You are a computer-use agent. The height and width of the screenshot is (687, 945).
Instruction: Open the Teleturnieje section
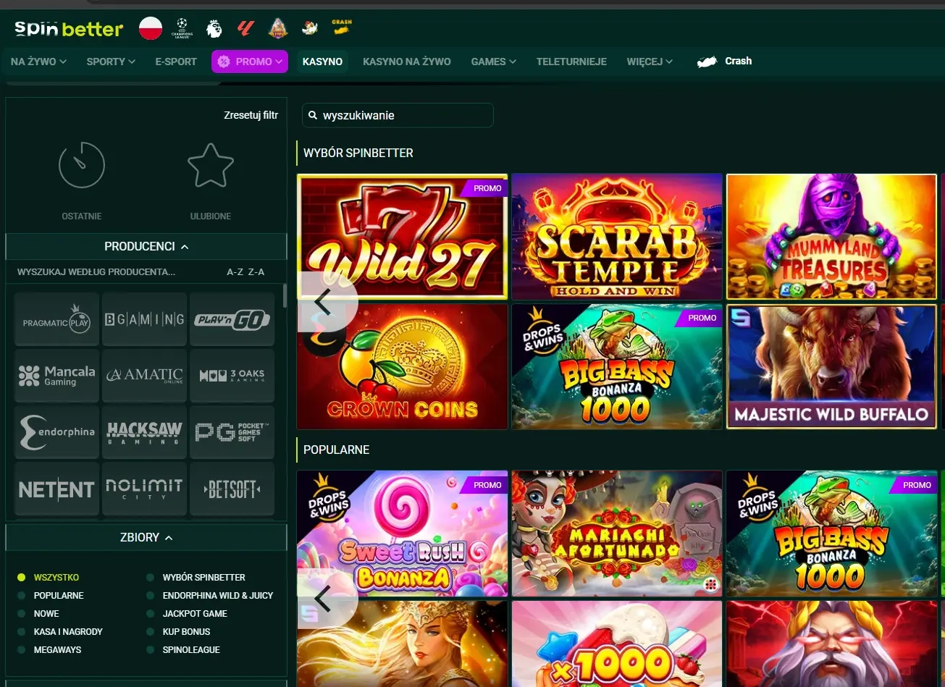coord(571,62)
